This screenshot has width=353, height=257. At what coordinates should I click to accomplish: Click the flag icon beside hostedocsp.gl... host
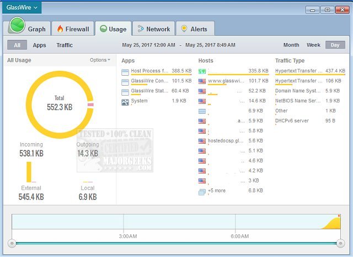coord(202,141)
